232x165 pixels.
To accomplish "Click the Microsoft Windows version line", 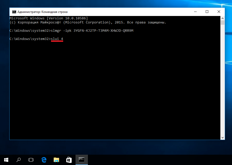I will [48, 18].
